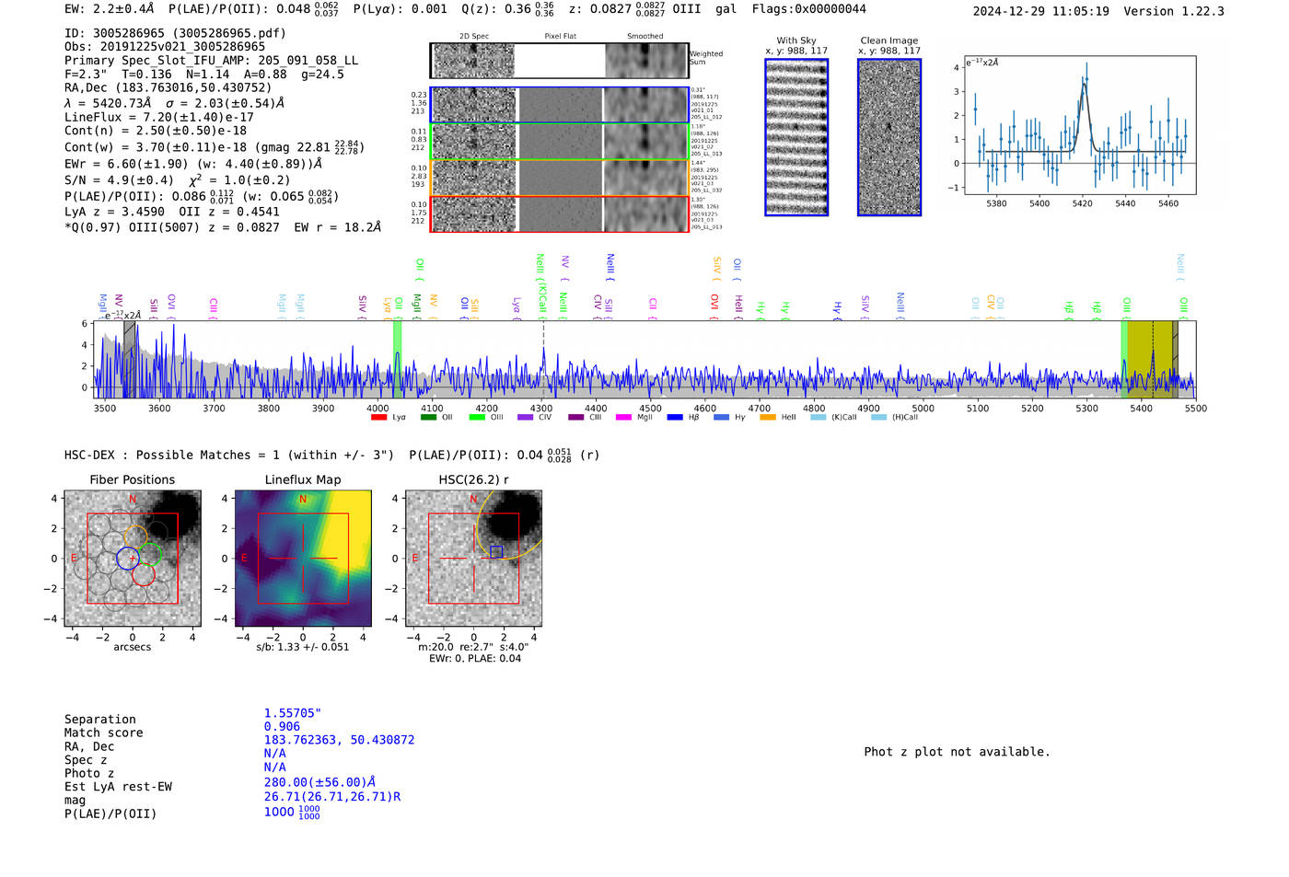Open the Clean Image cutout
The width and height of the screenshot is (1289, 877).
[889, 137]
